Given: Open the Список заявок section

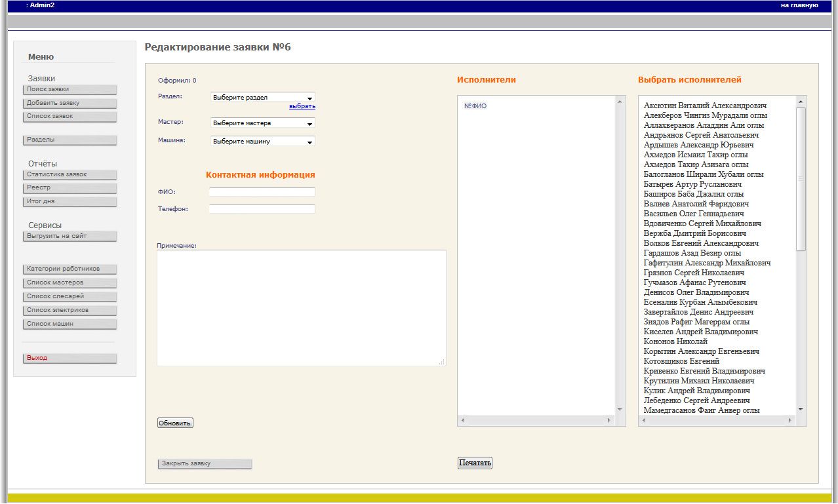Looking at the screenshot, I should (70, 116).
